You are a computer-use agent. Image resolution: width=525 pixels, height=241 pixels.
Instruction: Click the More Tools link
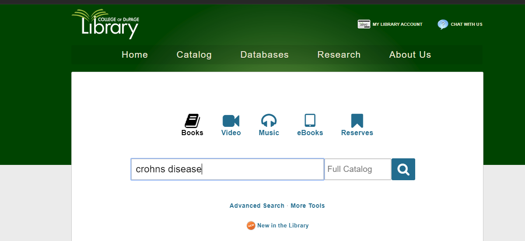pyautogui.click(x=308, y=206)
